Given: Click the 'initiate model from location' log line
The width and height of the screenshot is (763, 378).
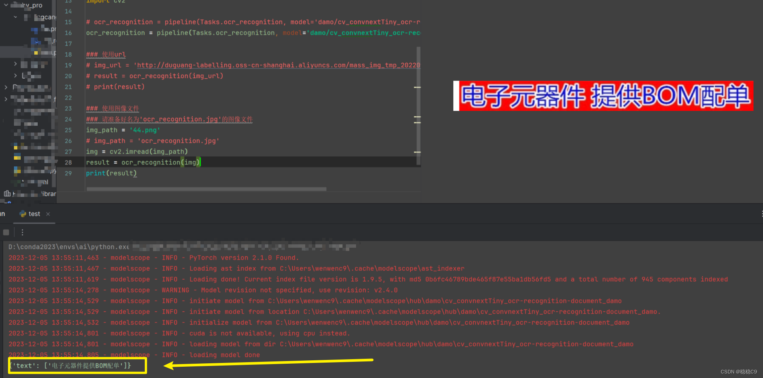Looking at the screenshot, I should 335,312.
